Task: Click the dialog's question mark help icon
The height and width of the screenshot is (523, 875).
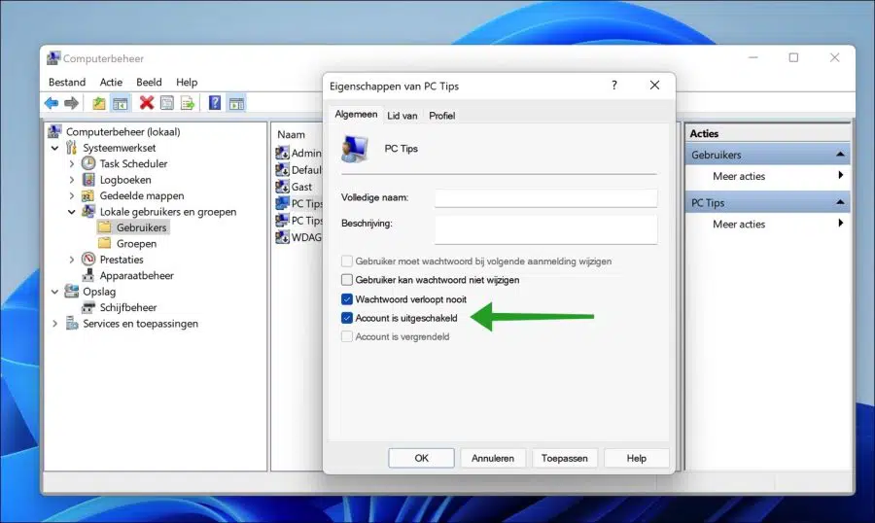Action: 614,86
